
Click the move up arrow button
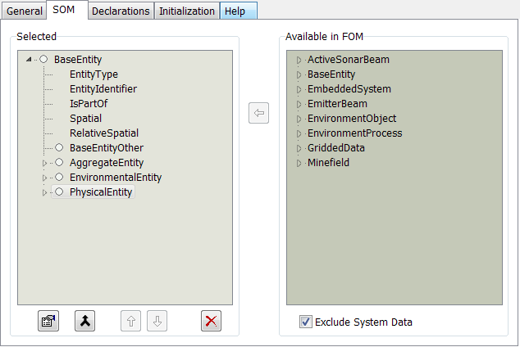coord(130,321)
